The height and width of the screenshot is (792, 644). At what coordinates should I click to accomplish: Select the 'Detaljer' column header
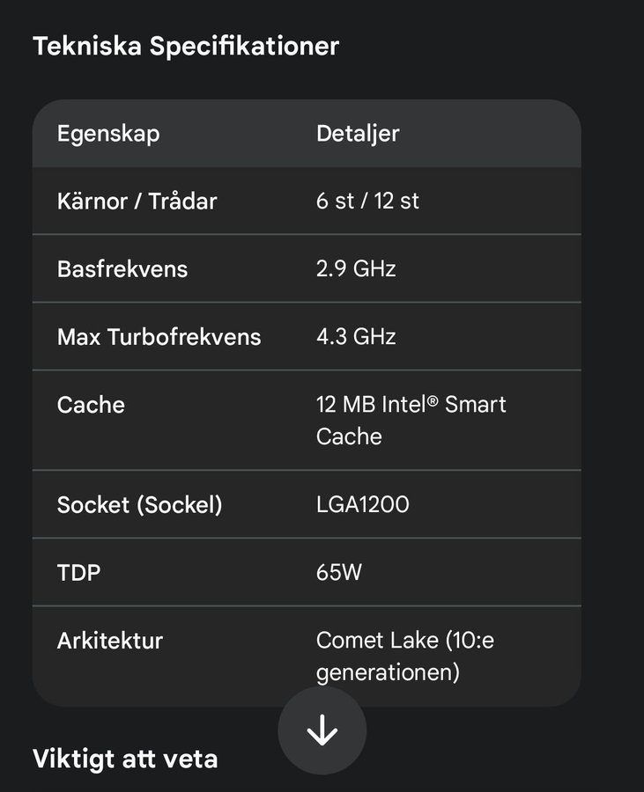(x=358, y=134)
